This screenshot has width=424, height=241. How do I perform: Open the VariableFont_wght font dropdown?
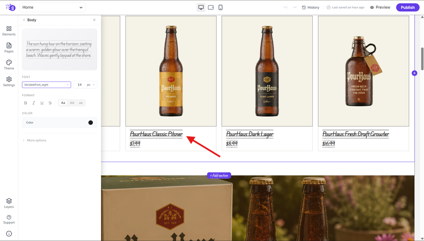pyautogui.click(x=47, y=85)
